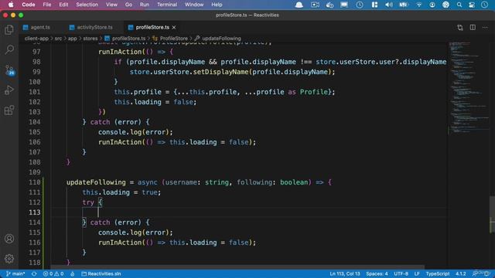Screen dimensions: 495x278
Task: Open the Extensions view
Action: [x=9, y=110]
